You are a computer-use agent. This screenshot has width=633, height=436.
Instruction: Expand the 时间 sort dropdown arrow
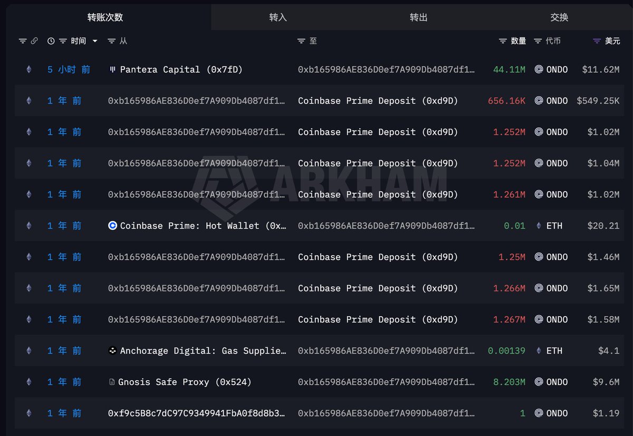coord(95,41)
